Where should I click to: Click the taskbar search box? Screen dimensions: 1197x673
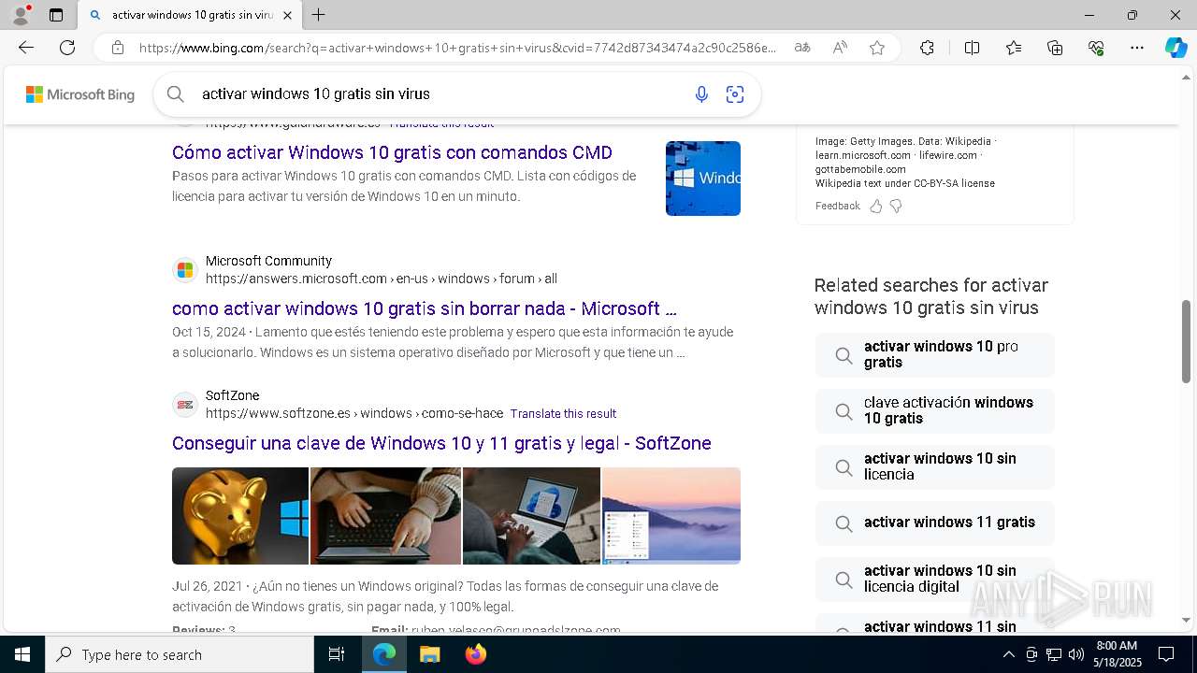(180, 654)
